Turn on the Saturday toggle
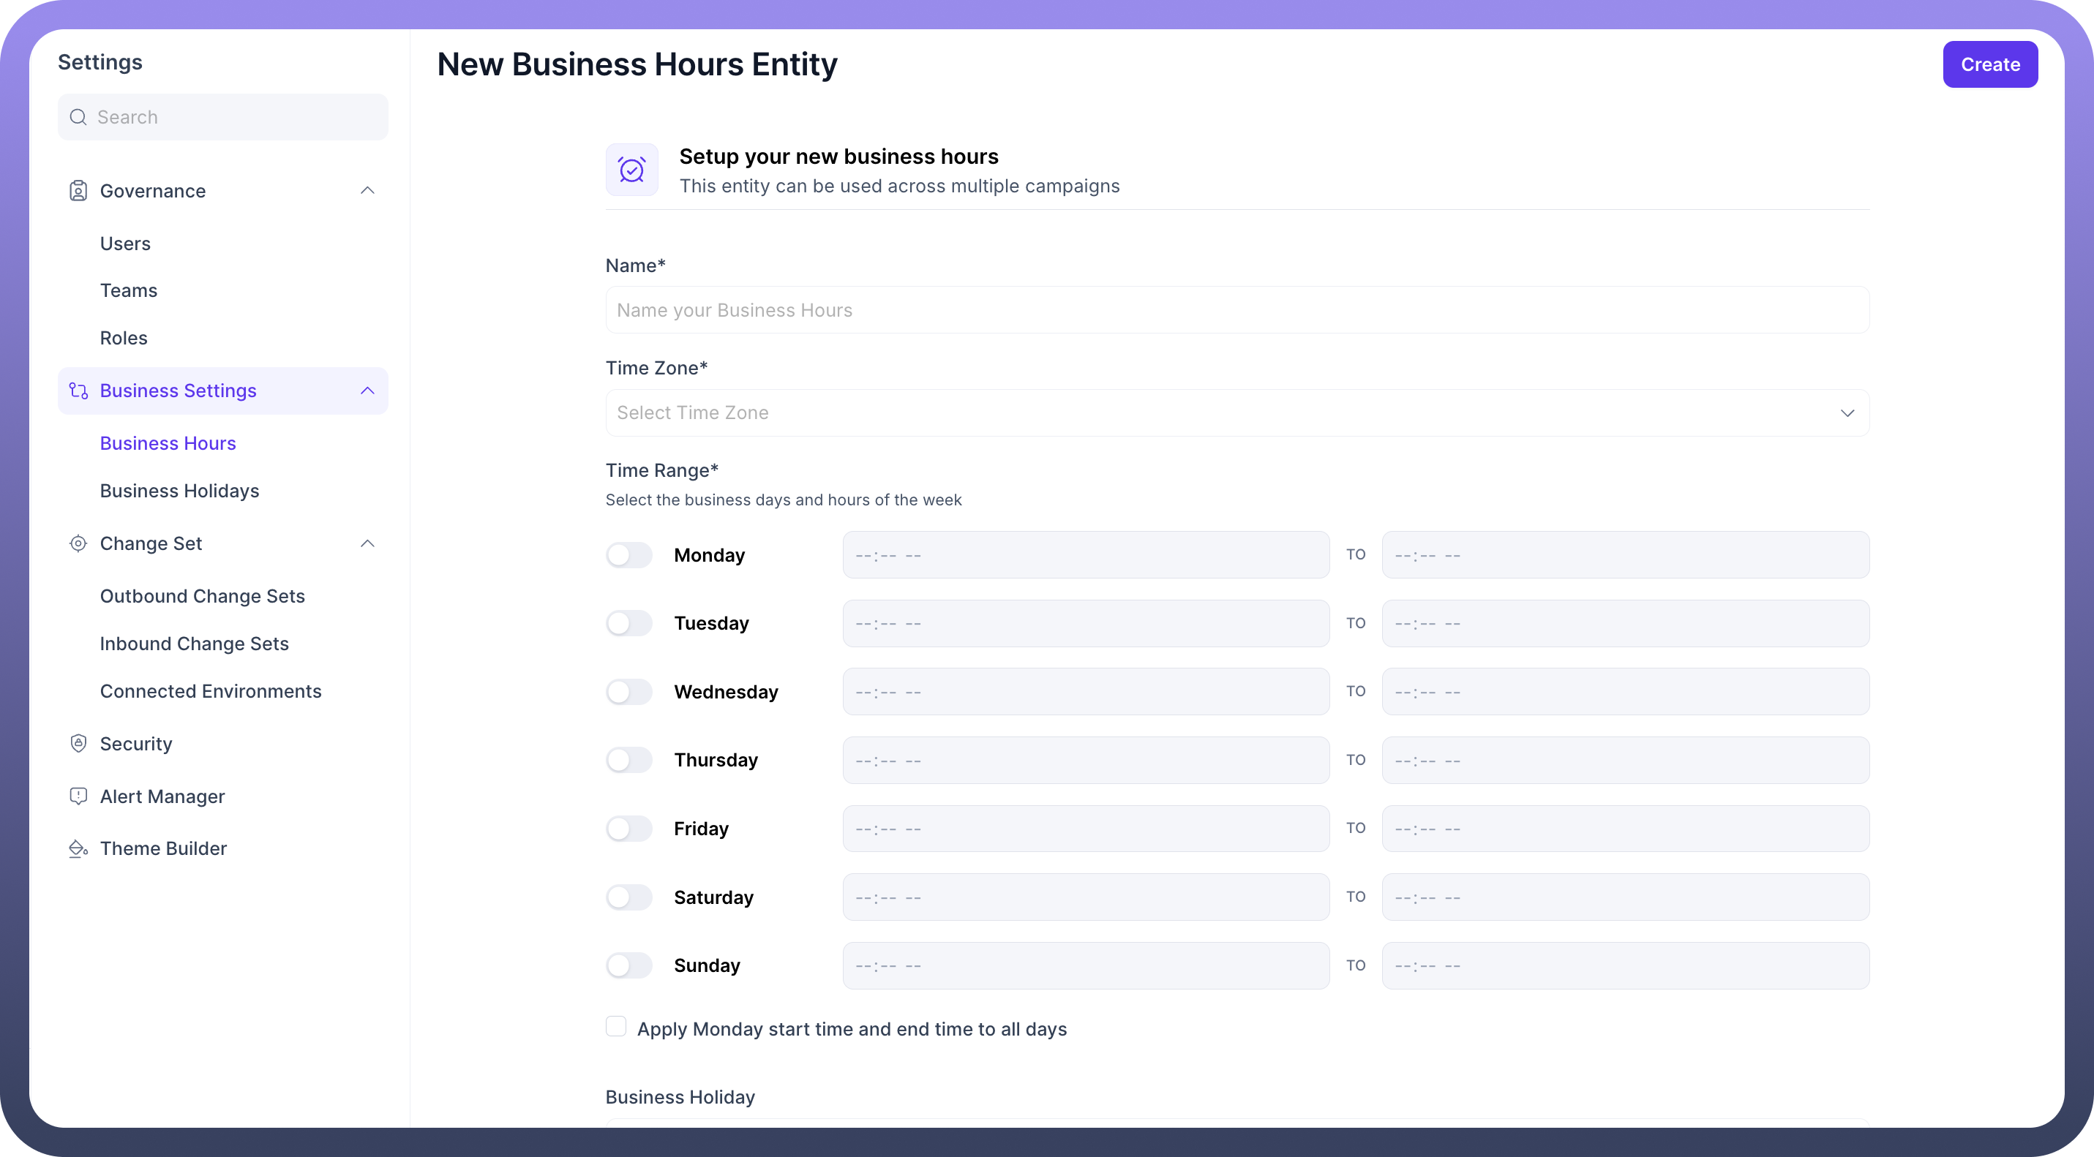The image size is (2094, 1157). coord(628,897)
